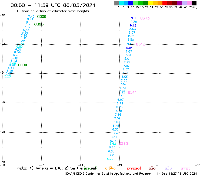This screenshot has height=176, width=200.
Task: Click the longitude axis label -24
Action: (x=81, y=165)
